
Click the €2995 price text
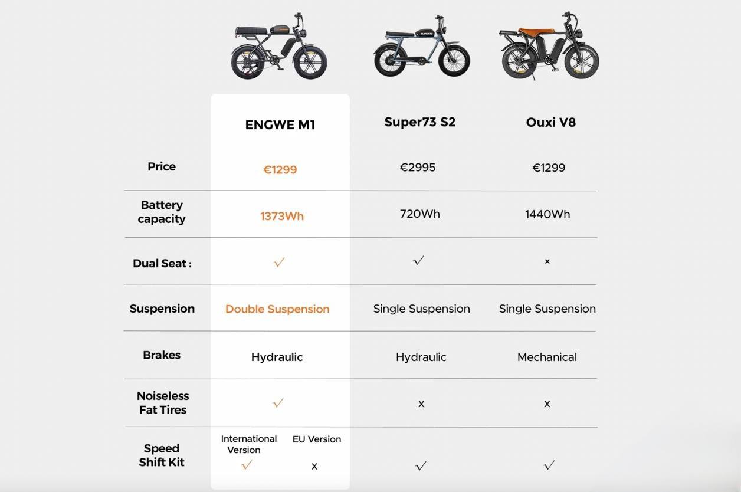[418, 168]
